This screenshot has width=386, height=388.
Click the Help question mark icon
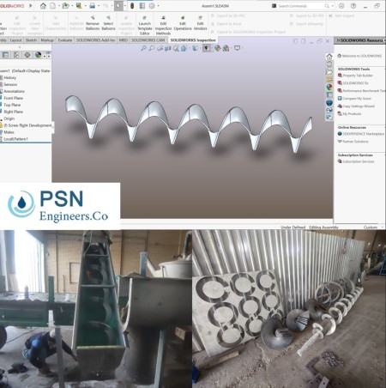[x=353, y=6]
